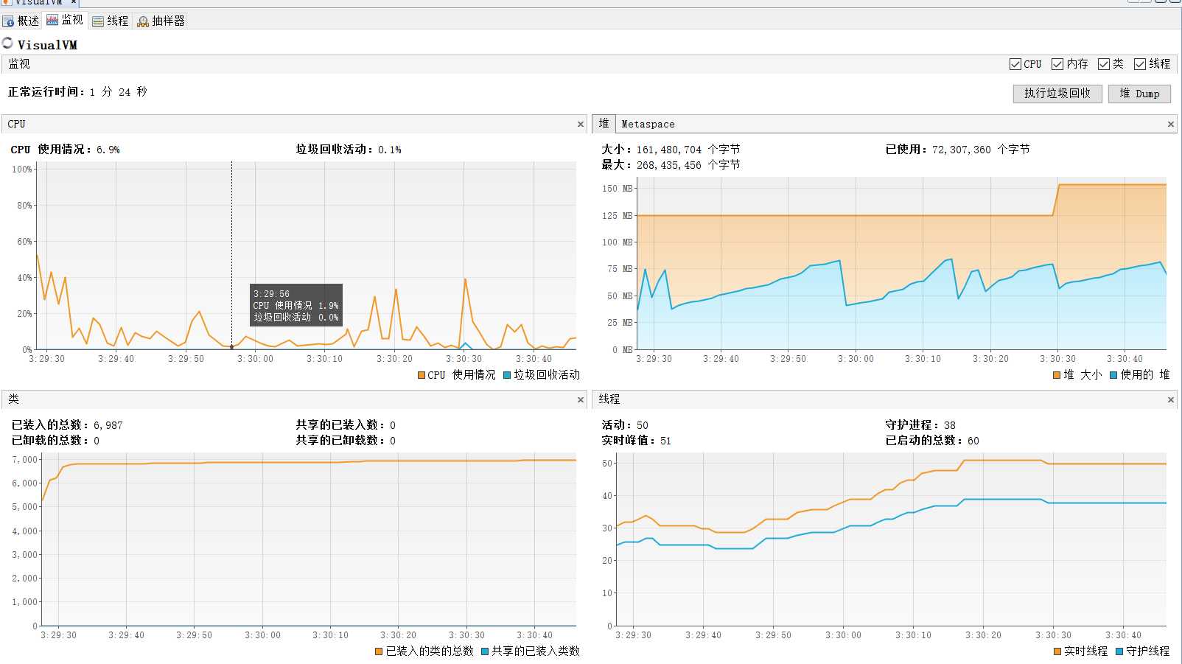Close the 线程 threads graph panel
This screenshot has width=1182, height=664.
click(x=1170, y=400)
